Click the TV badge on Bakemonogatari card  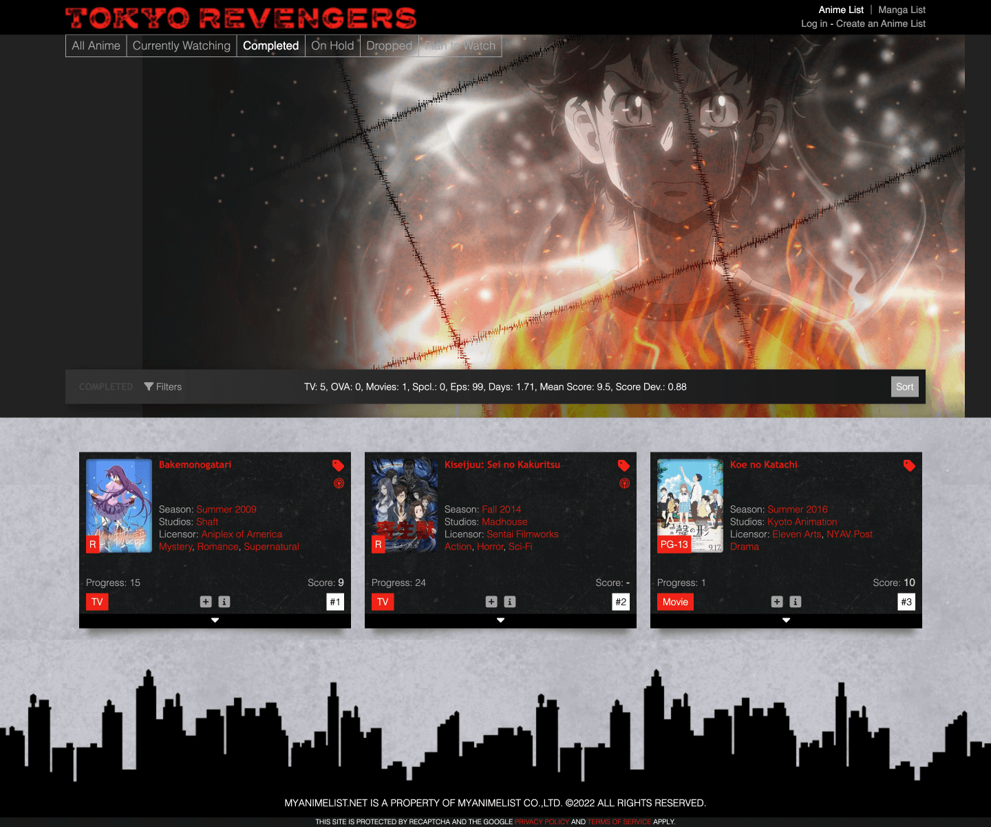pos(97,602)
